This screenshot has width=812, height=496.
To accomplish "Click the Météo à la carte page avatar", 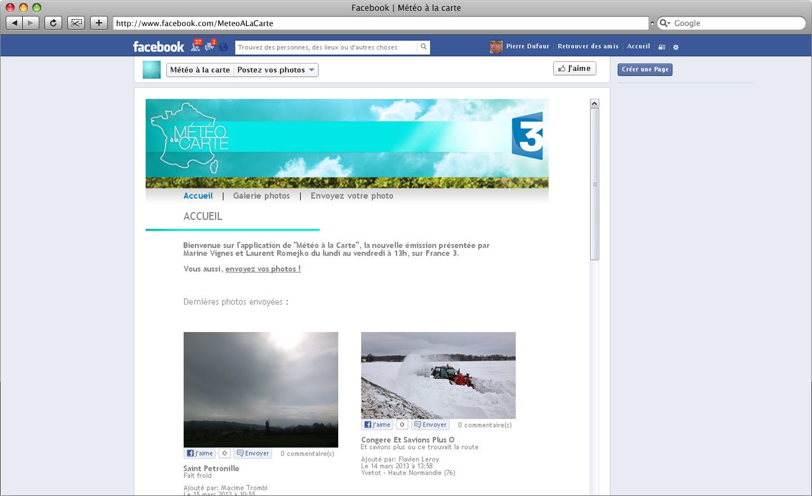I will [x=152, y=70].
